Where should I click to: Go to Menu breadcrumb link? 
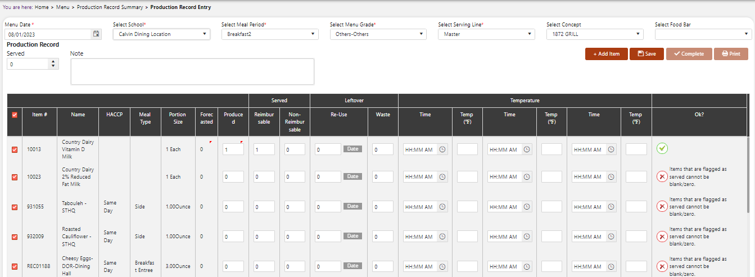click(63, 7)
